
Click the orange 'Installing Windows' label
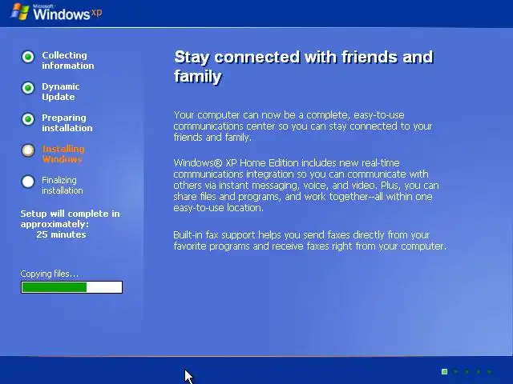pos(63,154)
